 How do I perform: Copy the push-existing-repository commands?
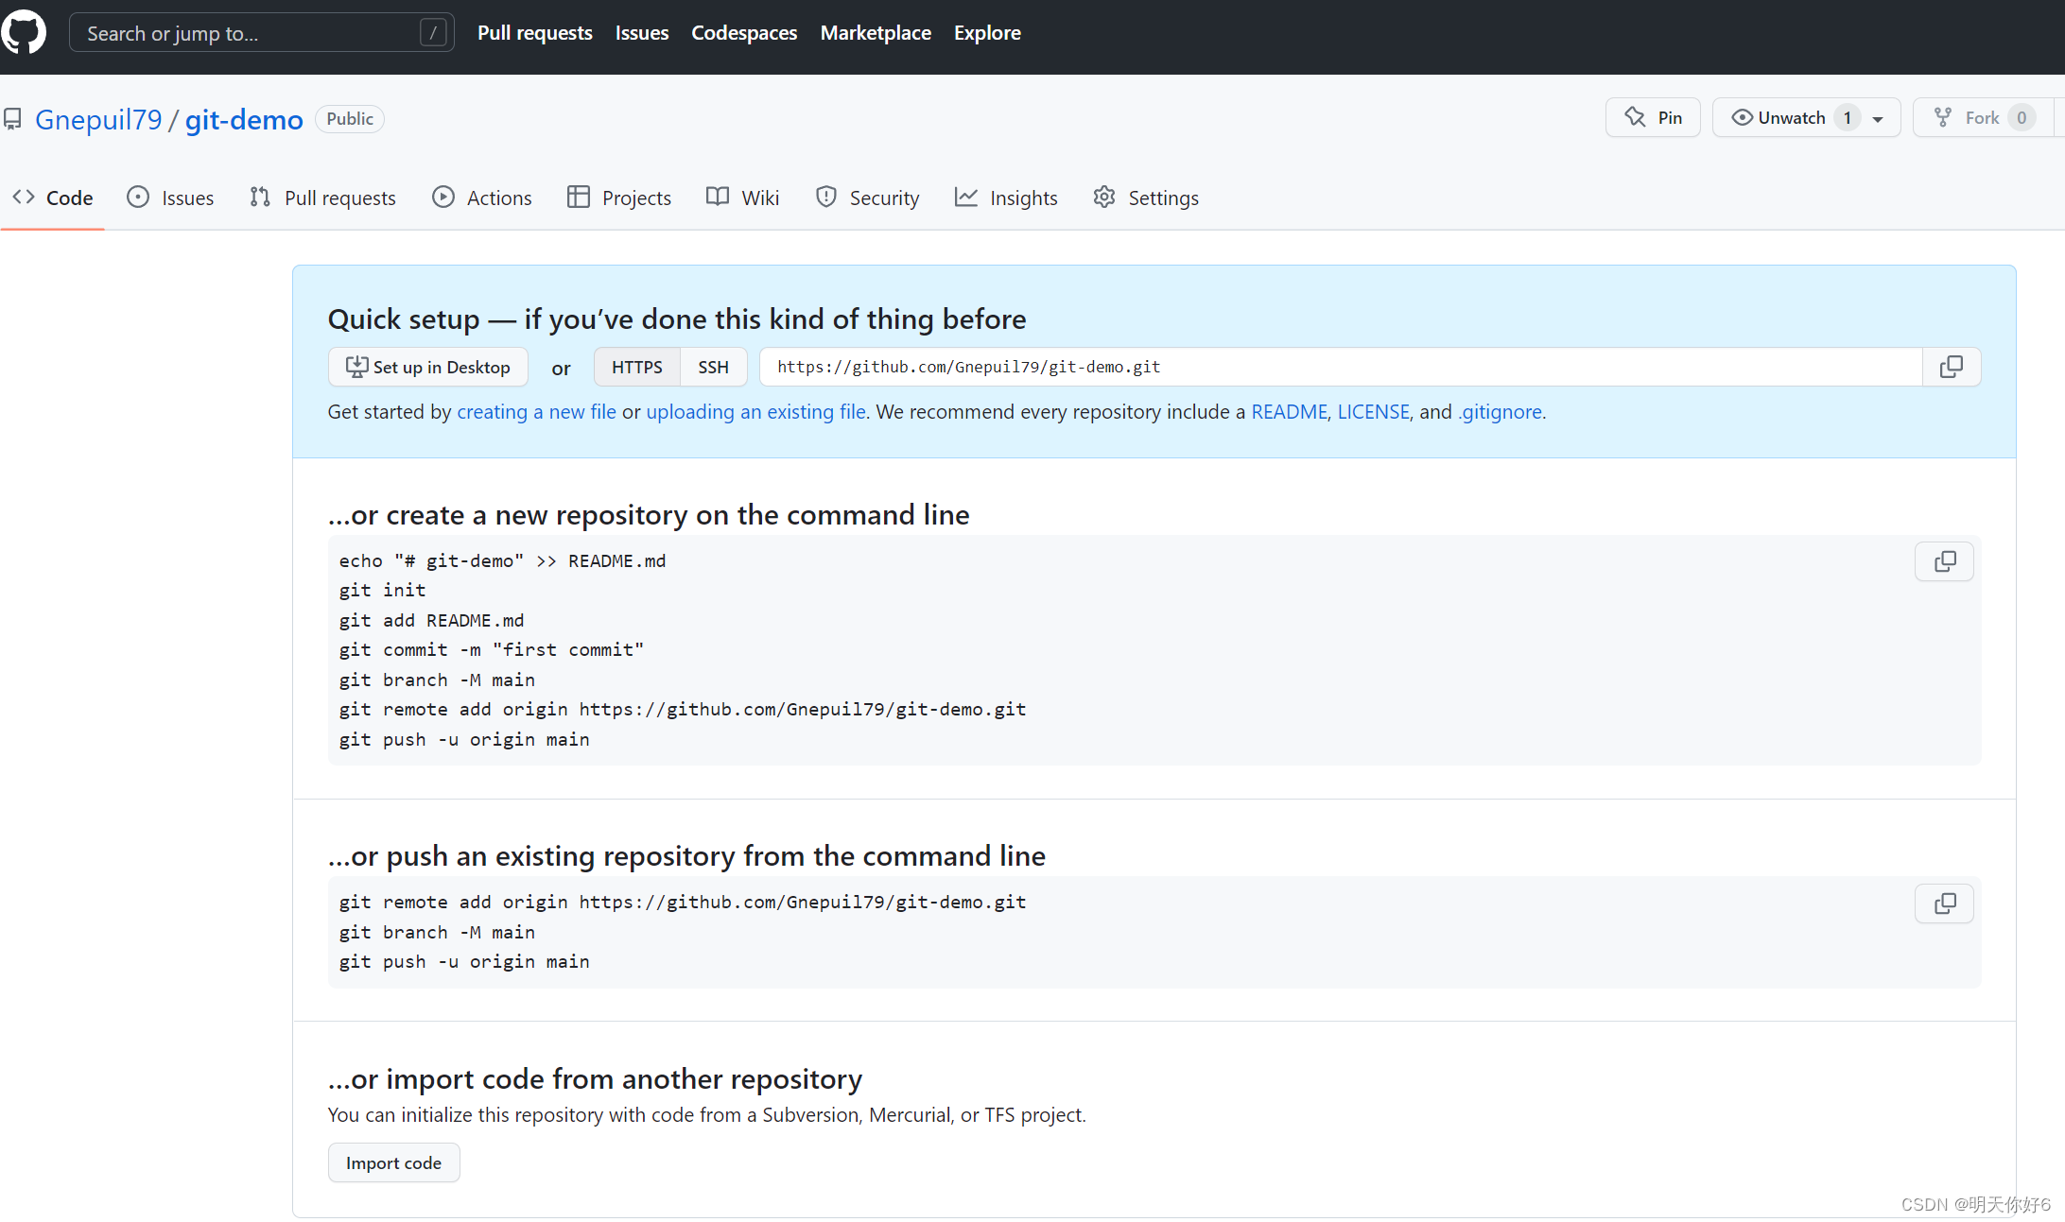(1944, 904)
